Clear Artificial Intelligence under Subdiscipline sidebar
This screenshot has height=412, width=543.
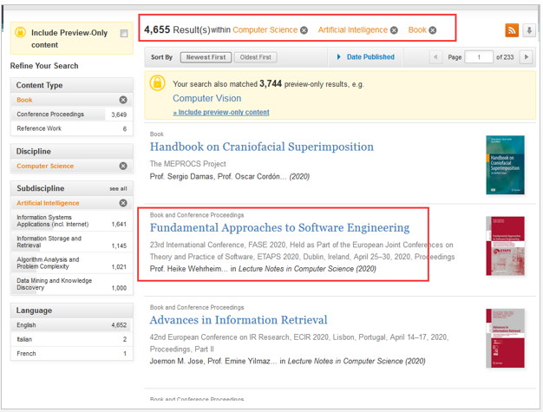point(123,203)
